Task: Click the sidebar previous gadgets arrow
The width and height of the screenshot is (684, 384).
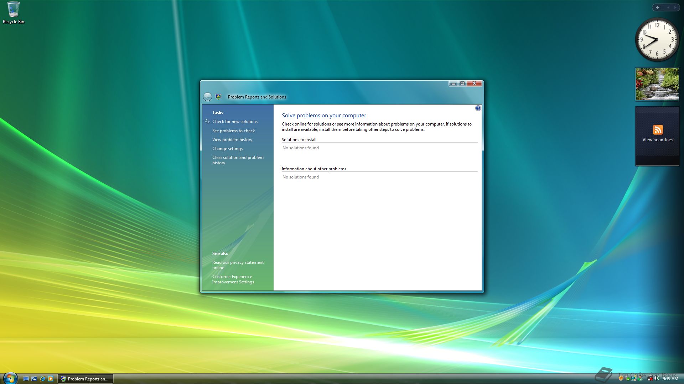Action: pyautogui.click(x=668, y=7)
